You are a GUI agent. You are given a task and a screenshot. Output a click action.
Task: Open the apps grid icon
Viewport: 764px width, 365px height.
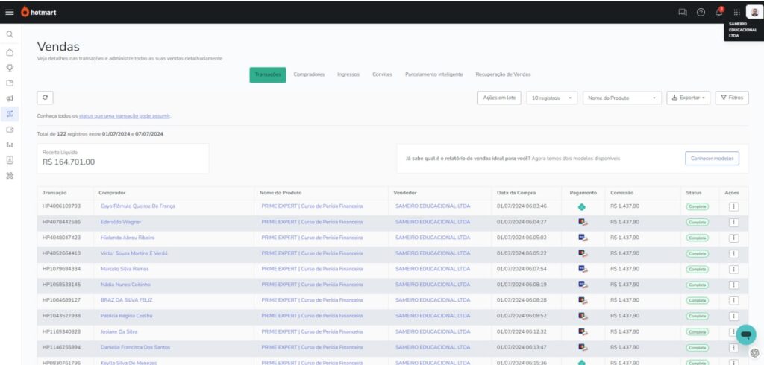click(736, 12)
